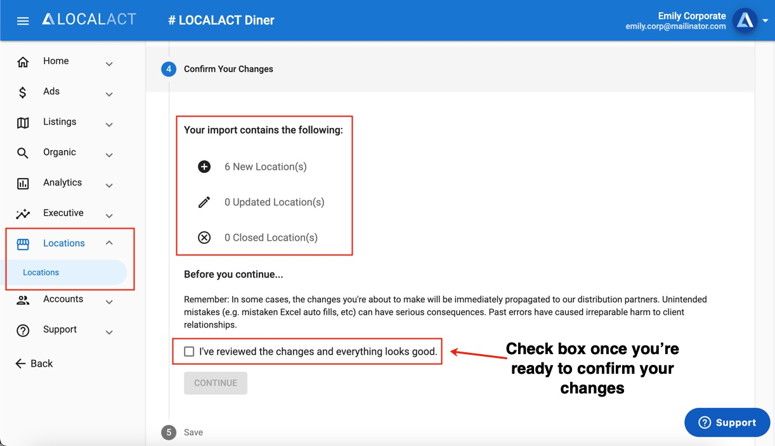Click the Confirm Your Changes step header
The height and width of the screenshot is (446, 775).
[228, 69]
